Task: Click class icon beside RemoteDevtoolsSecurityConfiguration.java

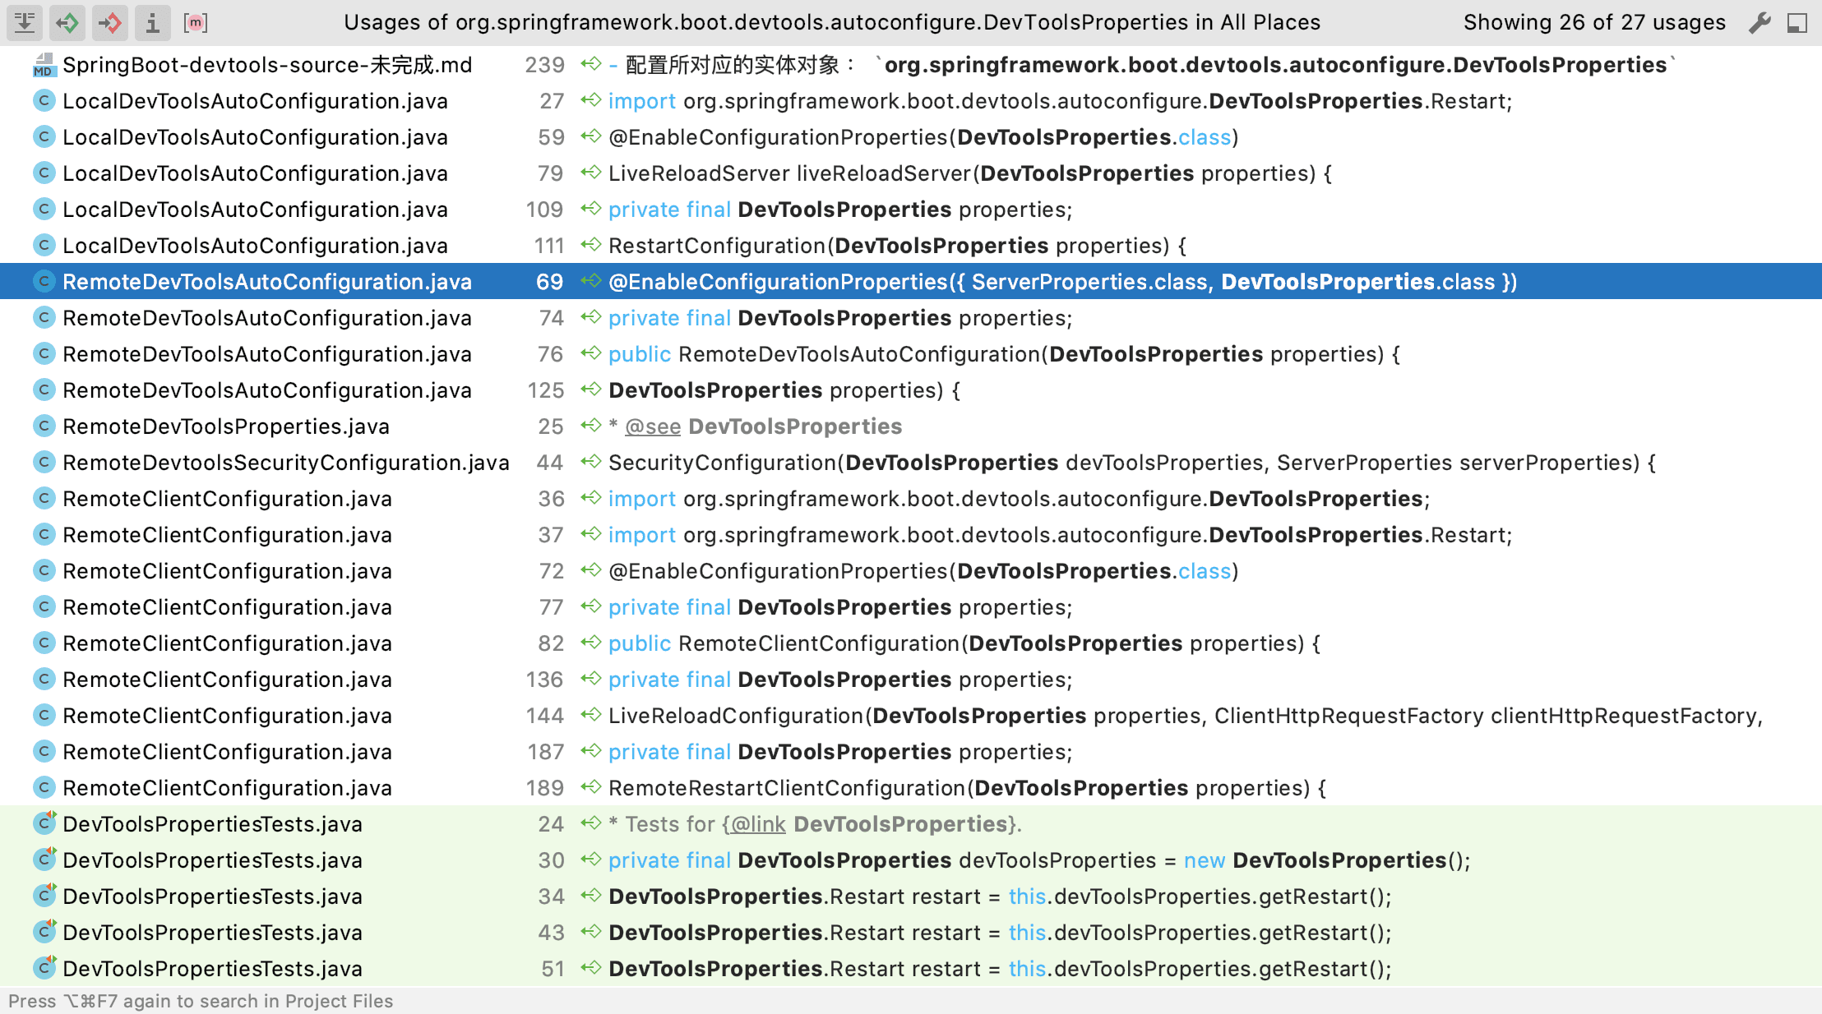Action: click(44, 463)
